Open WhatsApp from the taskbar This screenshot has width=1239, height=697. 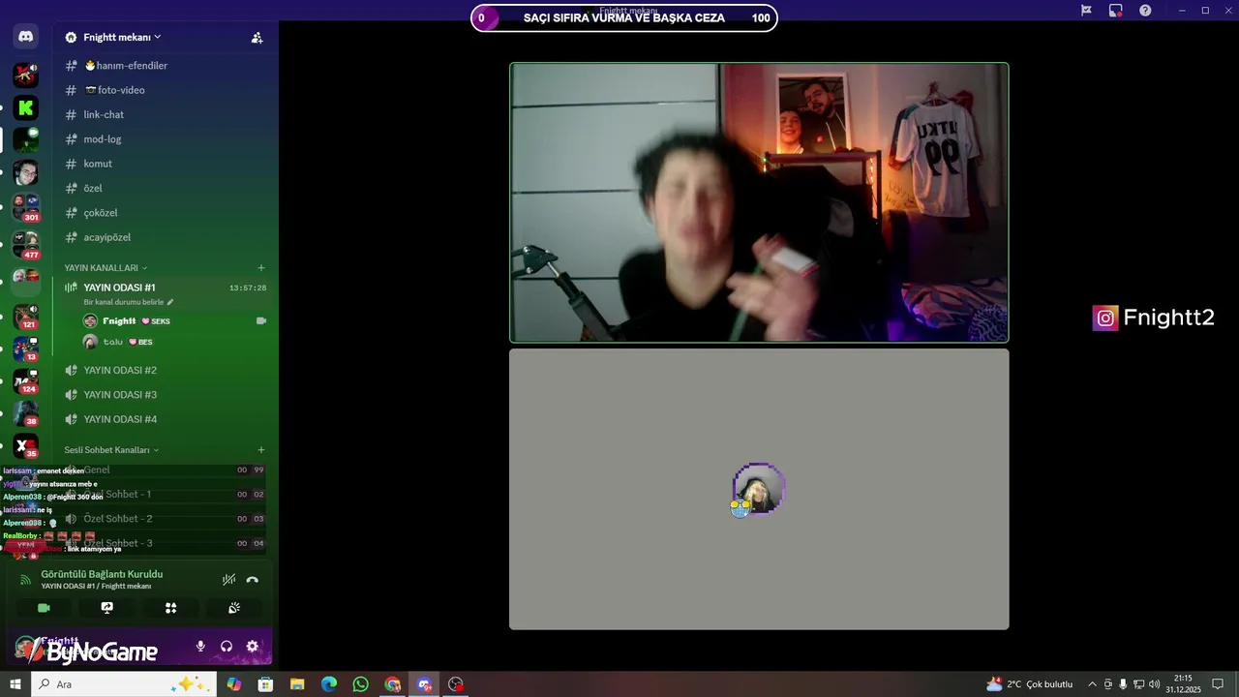pyautogui.click(x=361, y=684)
